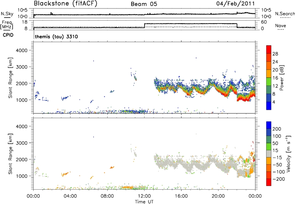Click the '-15' label on Velocity colorbar
Viewport: 295px width, 204px height.
(277, 158)
